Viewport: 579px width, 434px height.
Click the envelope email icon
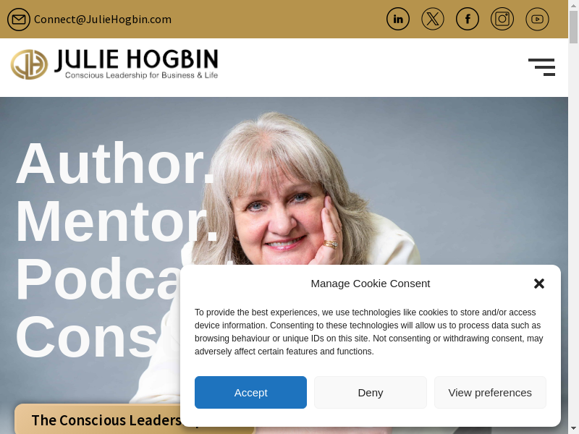click(x=19, y=20)
